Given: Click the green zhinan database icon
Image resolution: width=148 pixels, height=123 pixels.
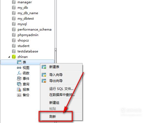Looking at the screenshot, I should tap(14, 57).
